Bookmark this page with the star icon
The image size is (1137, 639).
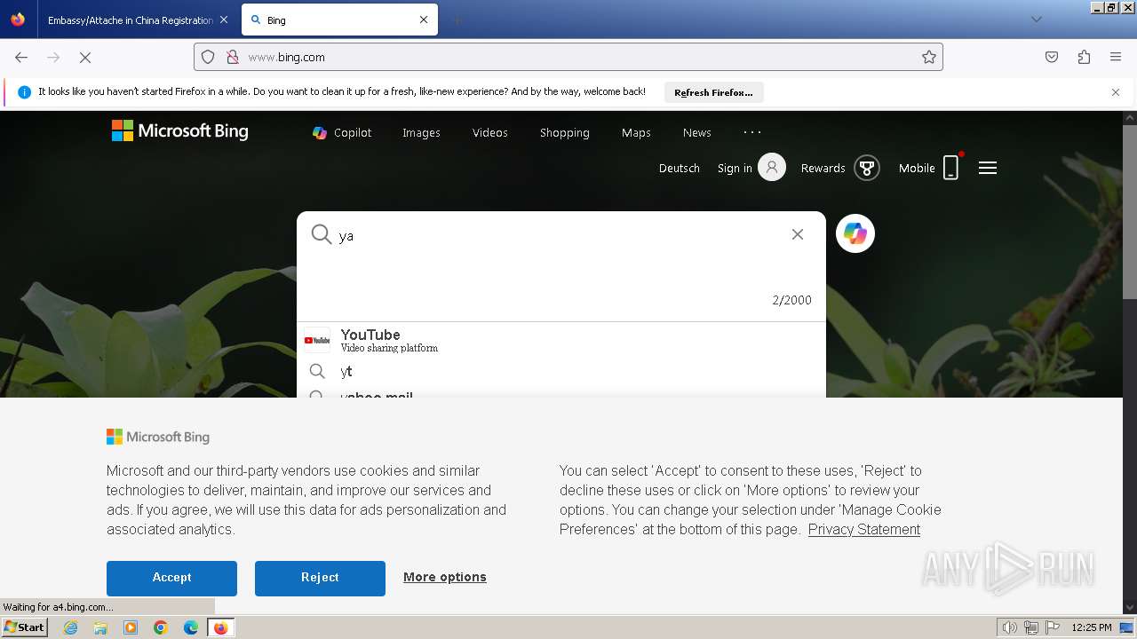coord(929,57)
